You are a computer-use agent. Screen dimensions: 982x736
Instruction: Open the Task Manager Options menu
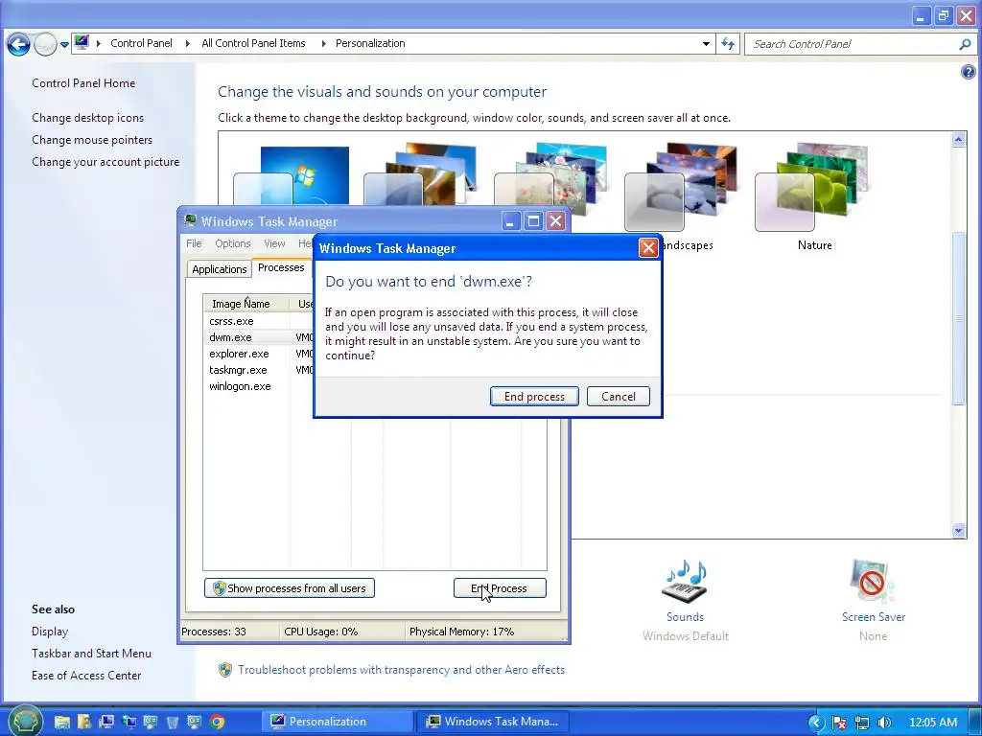tap(232, 243)
